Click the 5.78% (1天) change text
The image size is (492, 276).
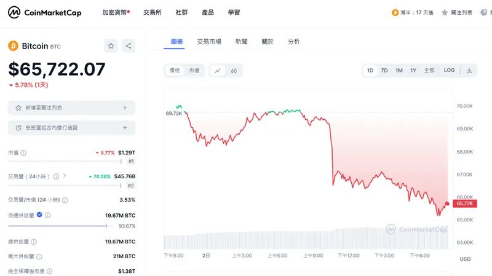(31, 85)
